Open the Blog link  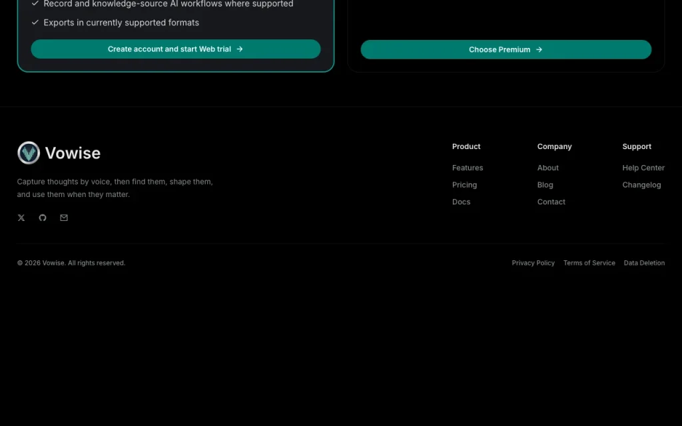point(545,185)
